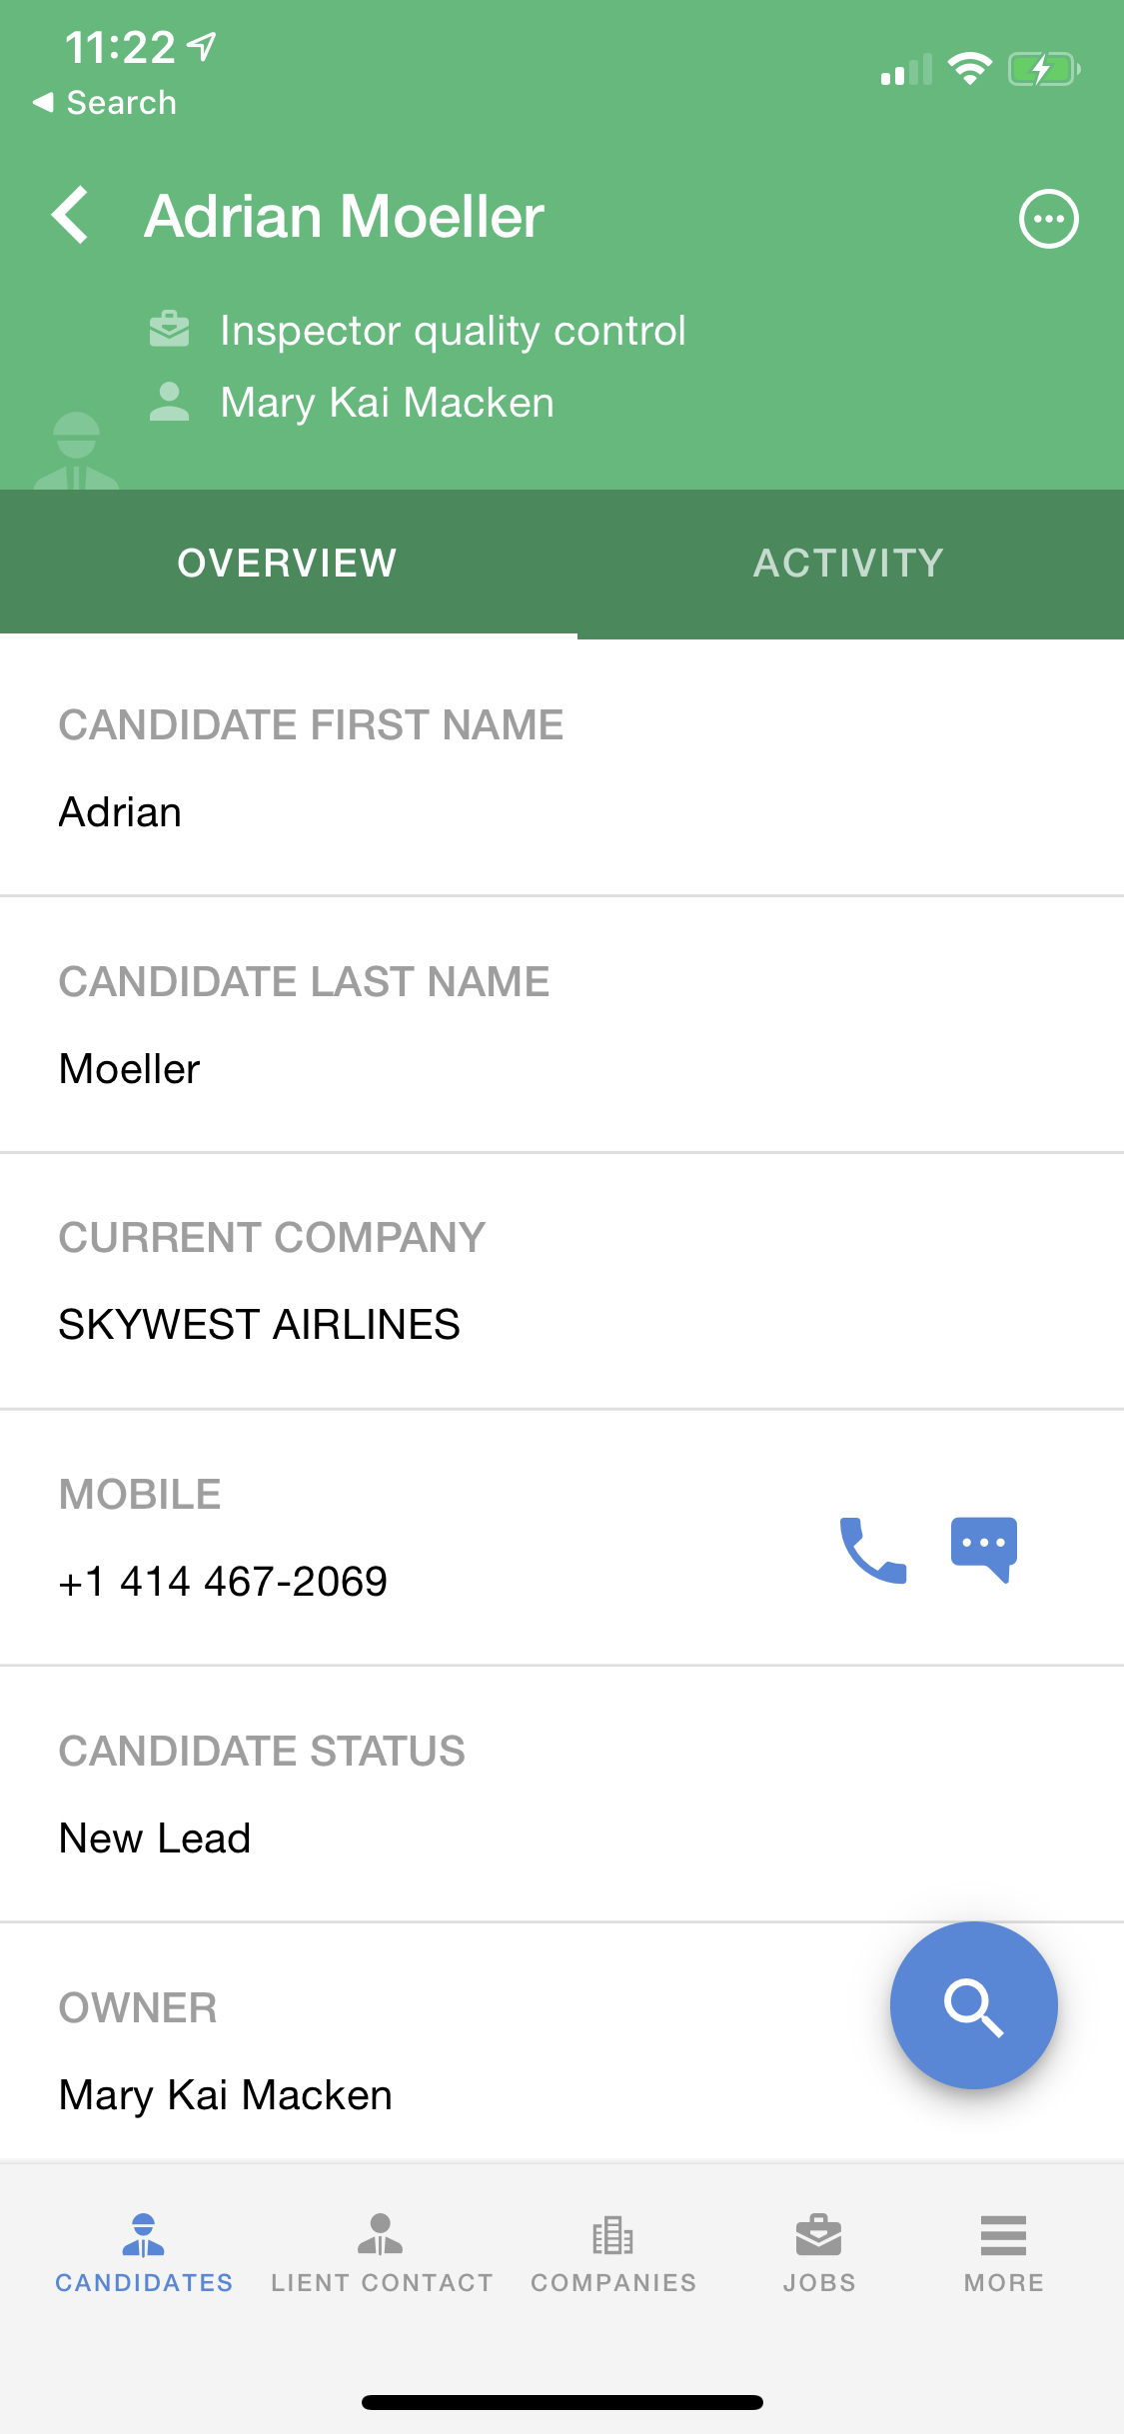
Task: Tap the owner value Mary Kai Macken
Action: point(226,2095)
